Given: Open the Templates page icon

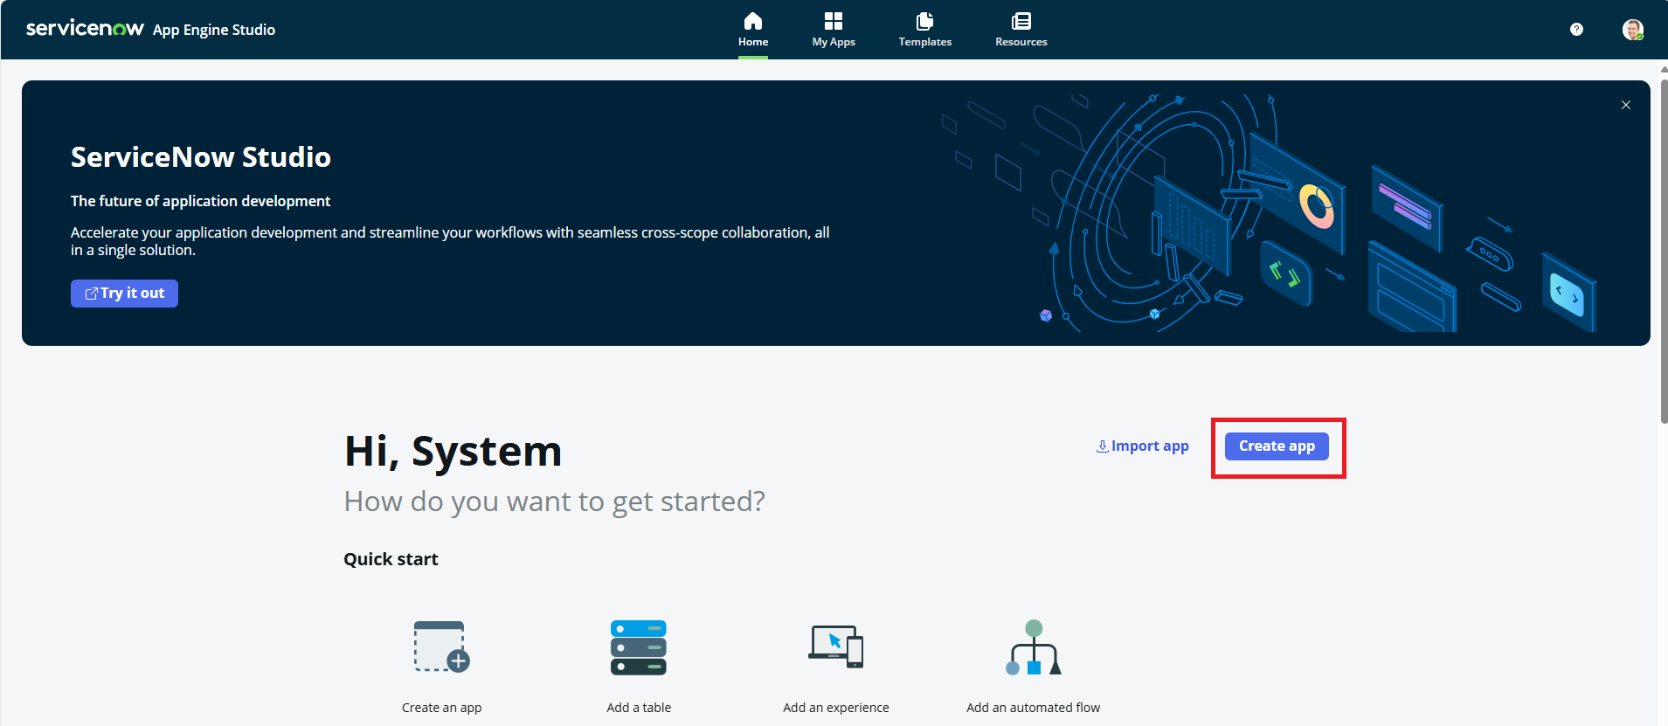Looking at the screenshot, I should point(924,22).
